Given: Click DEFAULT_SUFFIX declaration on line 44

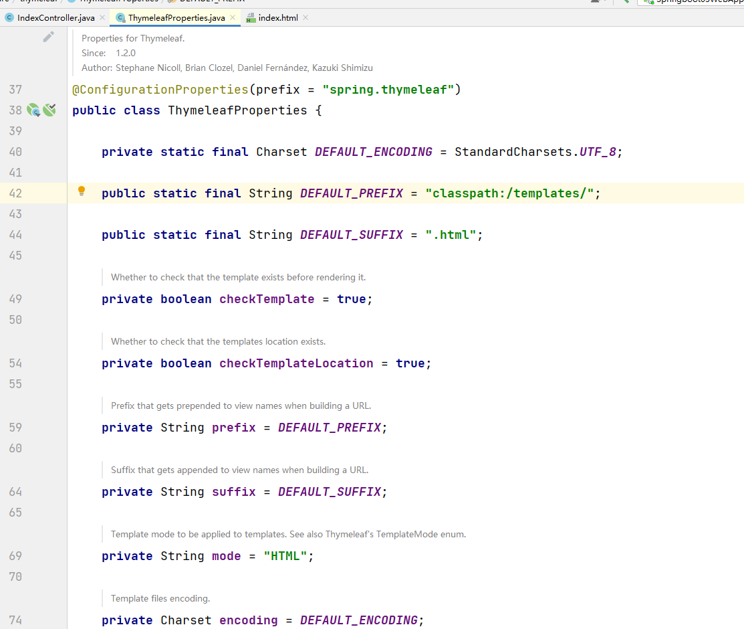Looking at the screenshot, I should click(352, 235).
